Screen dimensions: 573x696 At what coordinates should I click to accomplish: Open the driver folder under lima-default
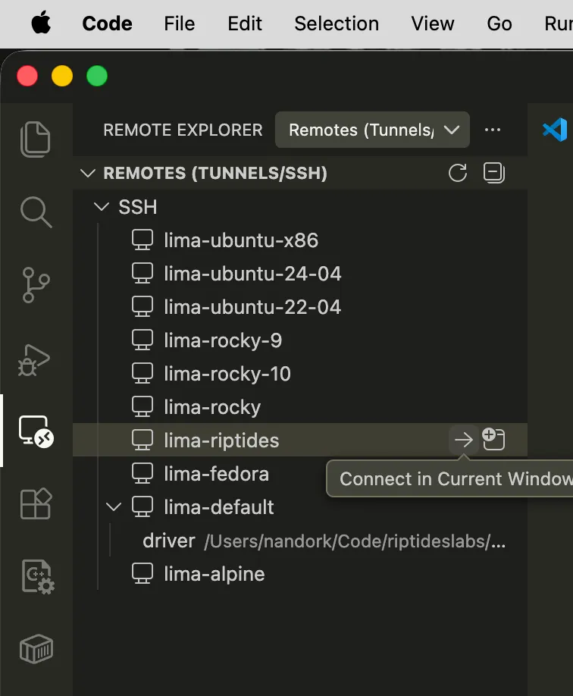(168, 540)
